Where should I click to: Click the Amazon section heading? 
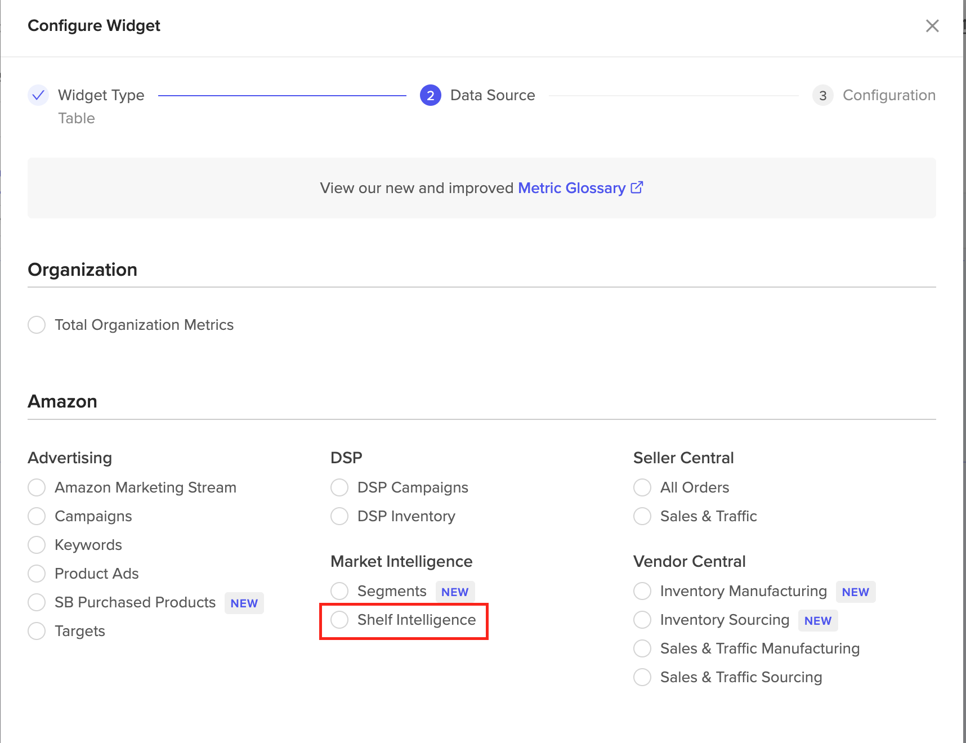click(62, 401)
